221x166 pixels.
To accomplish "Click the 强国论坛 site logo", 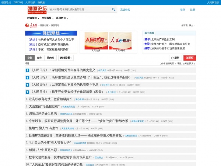I will pos(36,10).
